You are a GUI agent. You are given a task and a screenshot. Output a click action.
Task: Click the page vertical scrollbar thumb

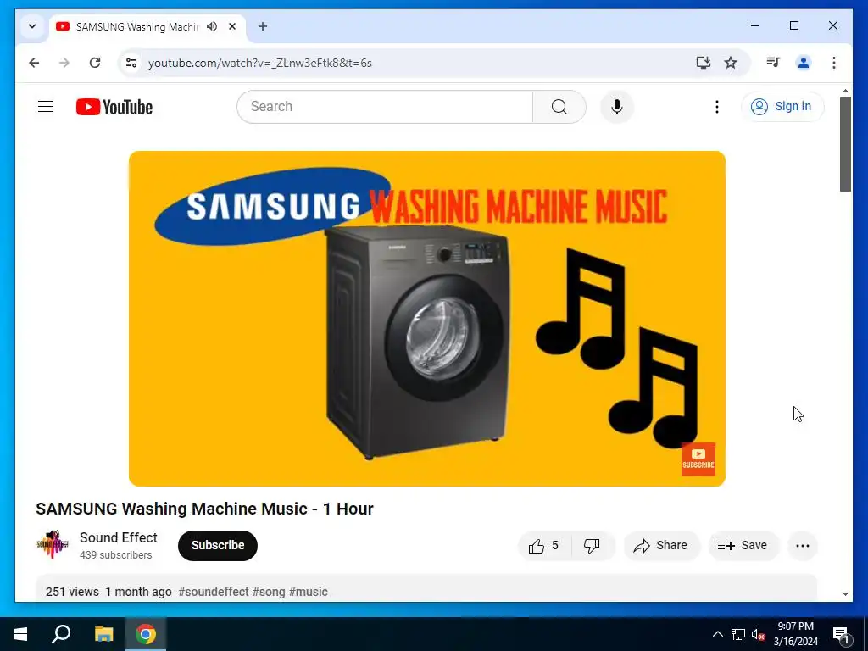(845, 144)
